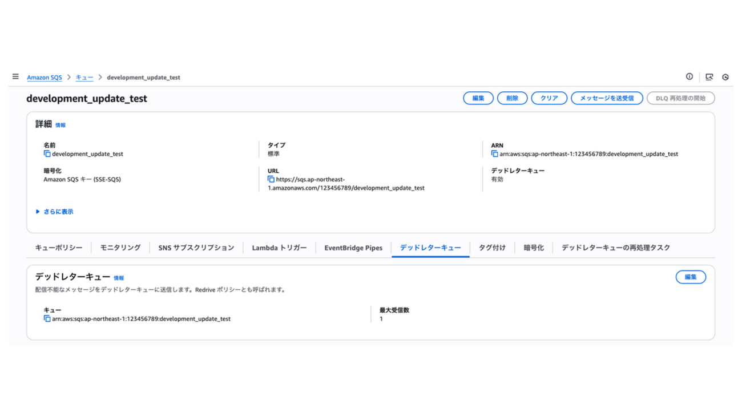Click the queue URL text
742x417 pixels.
coord(346,184)
